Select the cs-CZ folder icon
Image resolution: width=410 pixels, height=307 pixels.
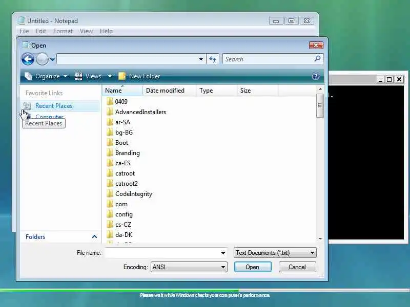pyautogui.click(x=110, y=225)
